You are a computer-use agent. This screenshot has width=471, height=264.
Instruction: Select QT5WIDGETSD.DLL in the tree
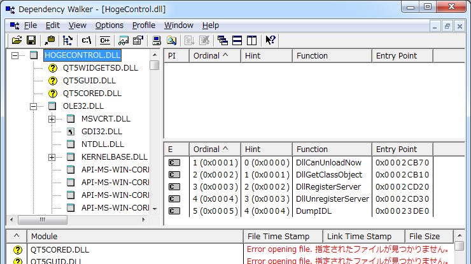pos(101,68)
